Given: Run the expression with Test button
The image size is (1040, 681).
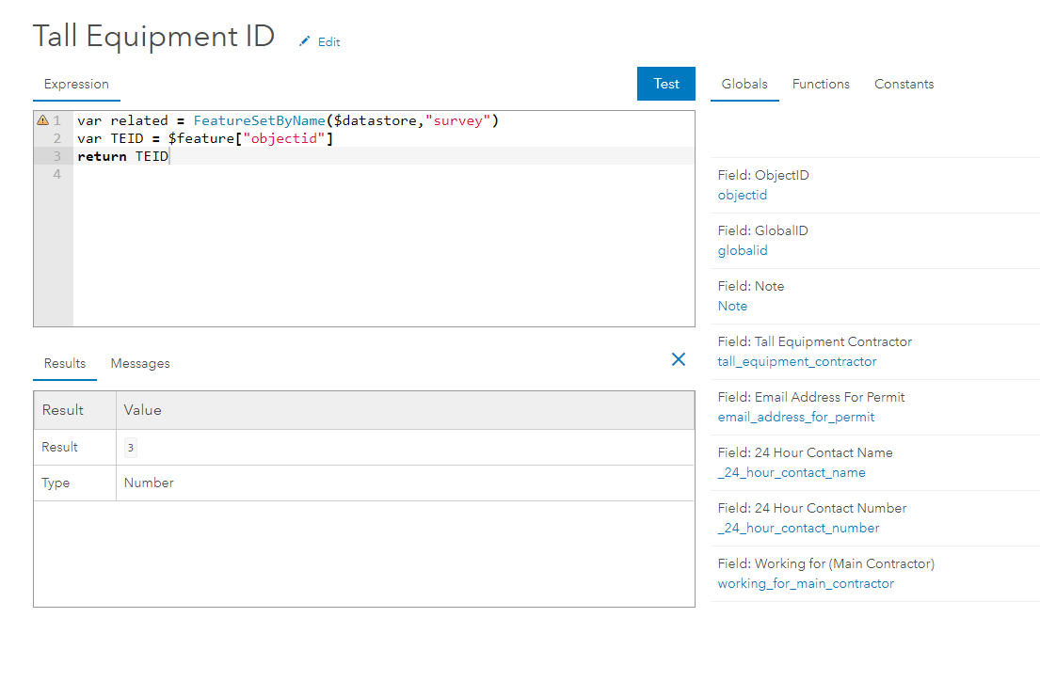Looking at the screenshot, I should coord(665,84).
